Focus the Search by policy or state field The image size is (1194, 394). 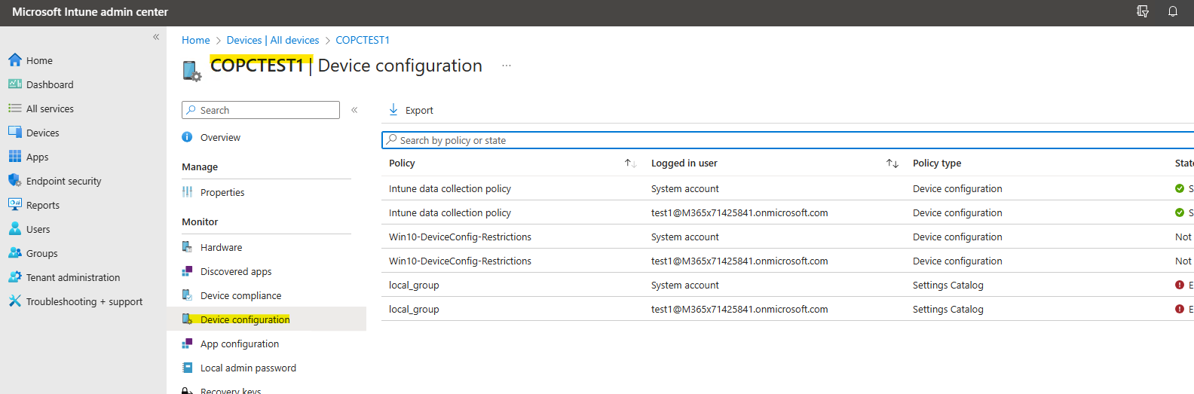coord(788,140)
